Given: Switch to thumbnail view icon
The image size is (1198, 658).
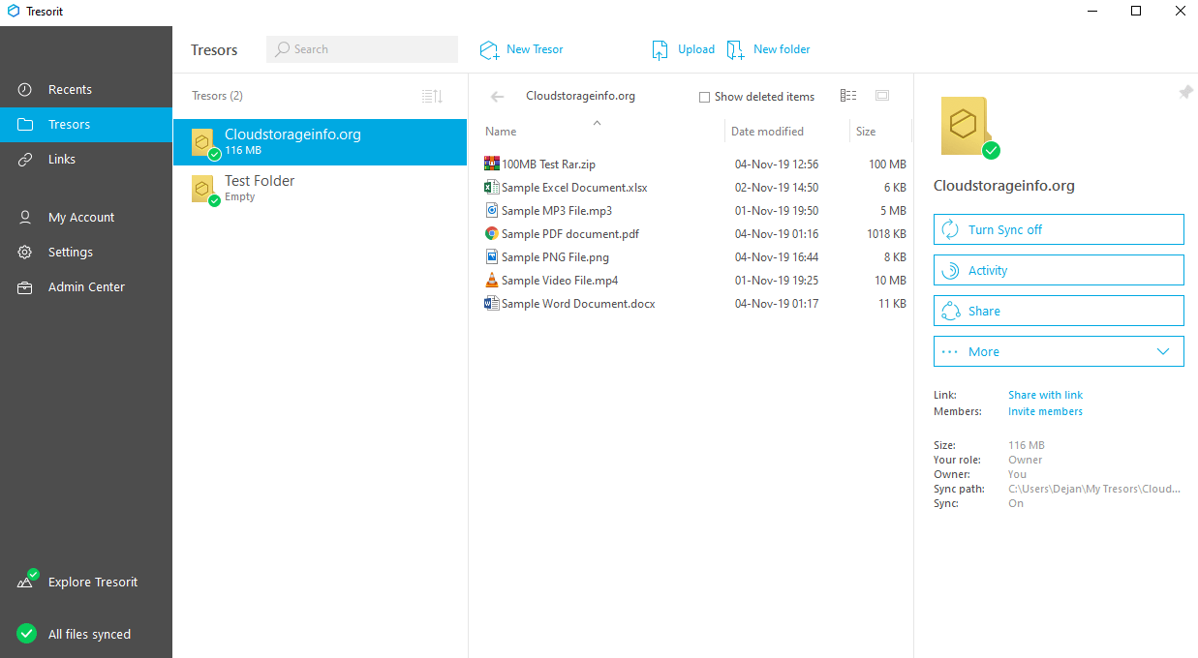Looking at the screenshot, I should coord(881,96).
